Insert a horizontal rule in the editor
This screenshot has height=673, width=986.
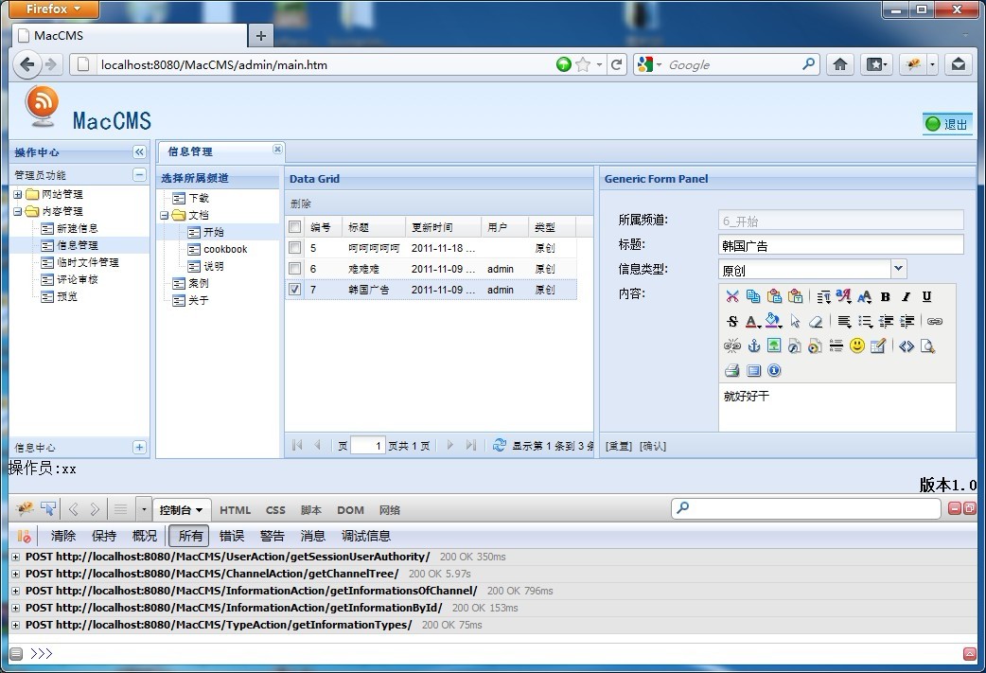click(836, 345)
